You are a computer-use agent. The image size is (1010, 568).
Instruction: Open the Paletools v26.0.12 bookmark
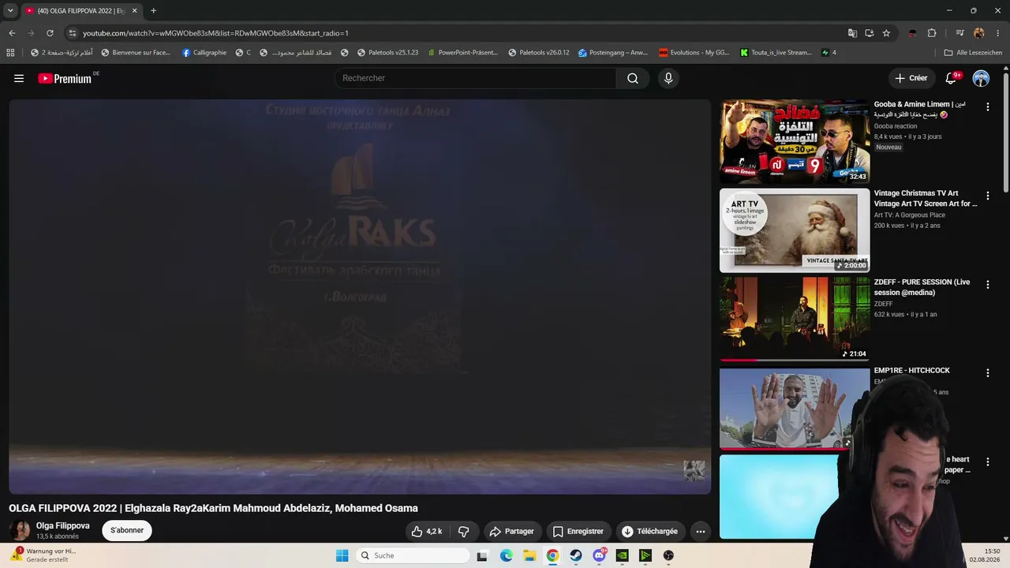point(539,53)
